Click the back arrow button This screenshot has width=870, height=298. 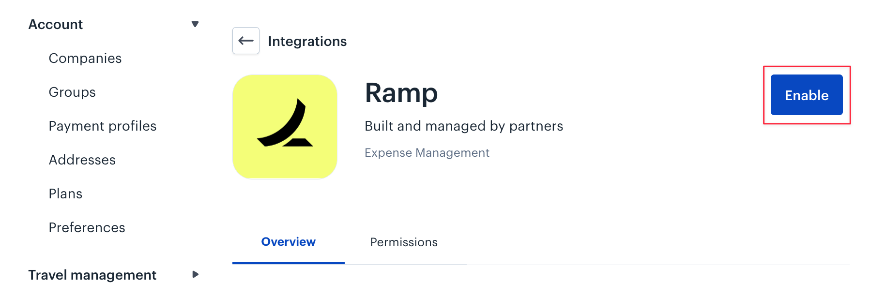click(246, 41)
